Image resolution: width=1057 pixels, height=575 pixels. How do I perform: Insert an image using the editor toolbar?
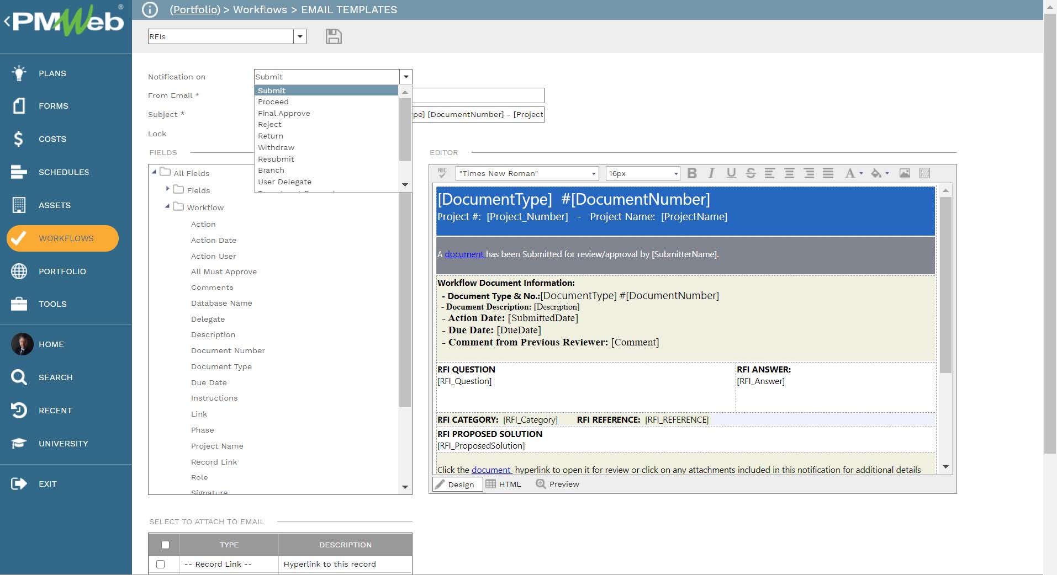pos(903,173)
